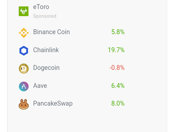The width and height of the screenshot is (170, 132).
Task: Click empty area right of Chainlink row
Action: tap(145, 51)
